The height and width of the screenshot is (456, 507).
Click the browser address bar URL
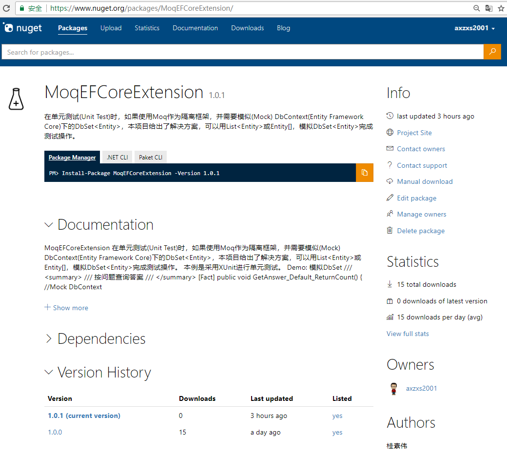(142, 8)
